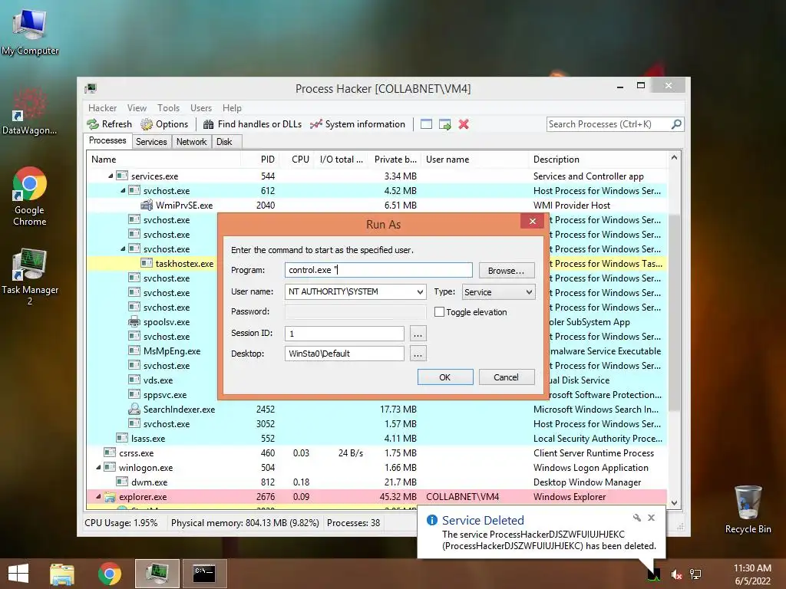Open Command Prompt from the taskbar
786x589 pixels.
click(x=204, y=574)
